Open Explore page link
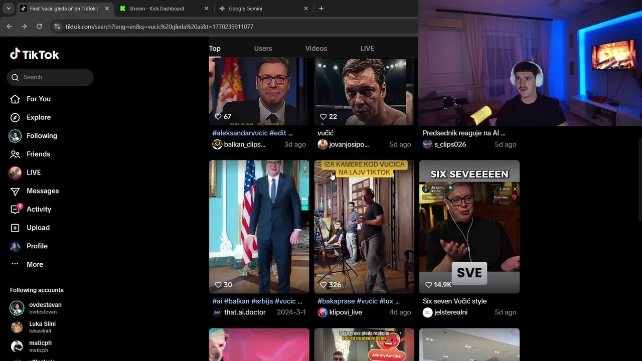This screenshot has width=642, height=361. (39, 117)
